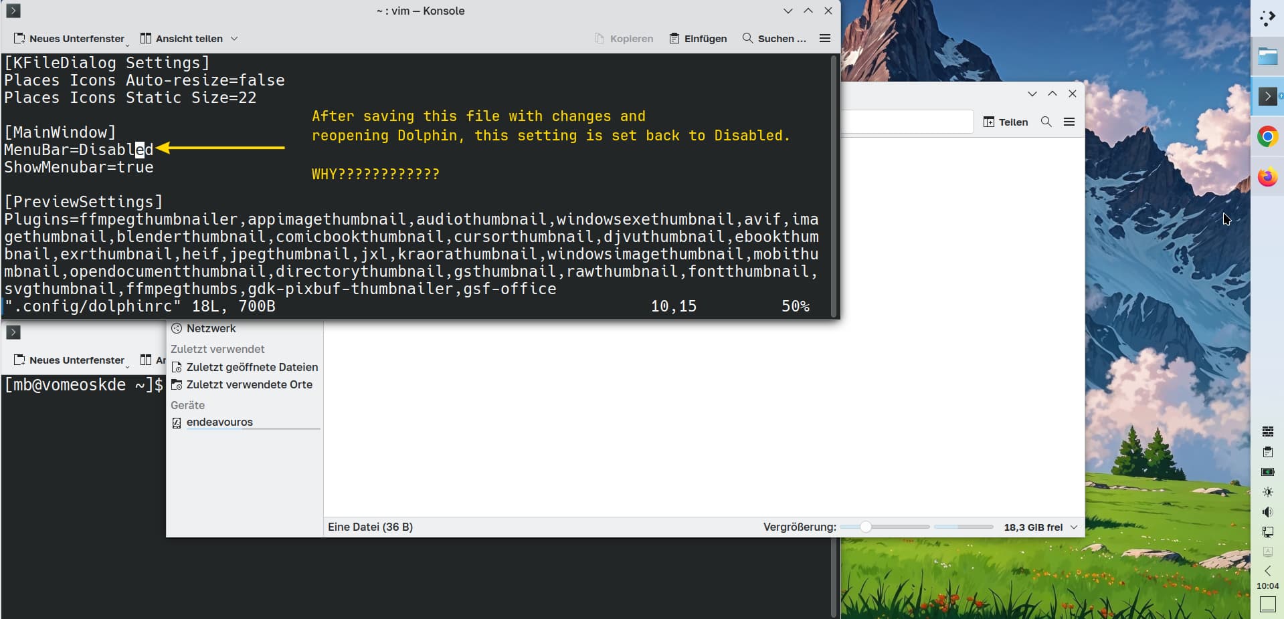Image resolution: width=1284 pixels, height=619 pixels.
Task: Expand the free space 18,3 GiB dropdown
Action: (1074, 527)
